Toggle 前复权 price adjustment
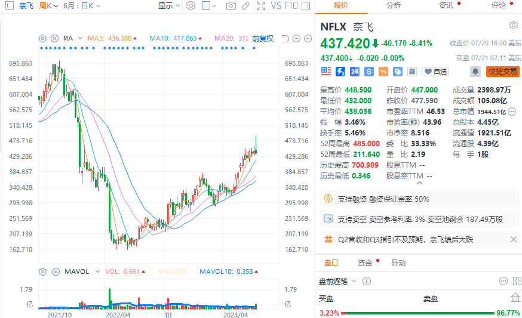This screenshot has height=318, width=522. pos(263,39)
